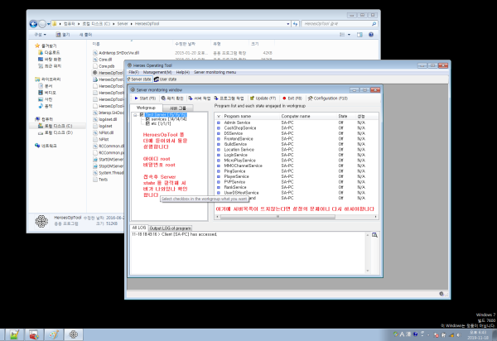The image size is (497, 341).
Task: Toggle the Explorer preview pane icon
Action: coord(359,35)
